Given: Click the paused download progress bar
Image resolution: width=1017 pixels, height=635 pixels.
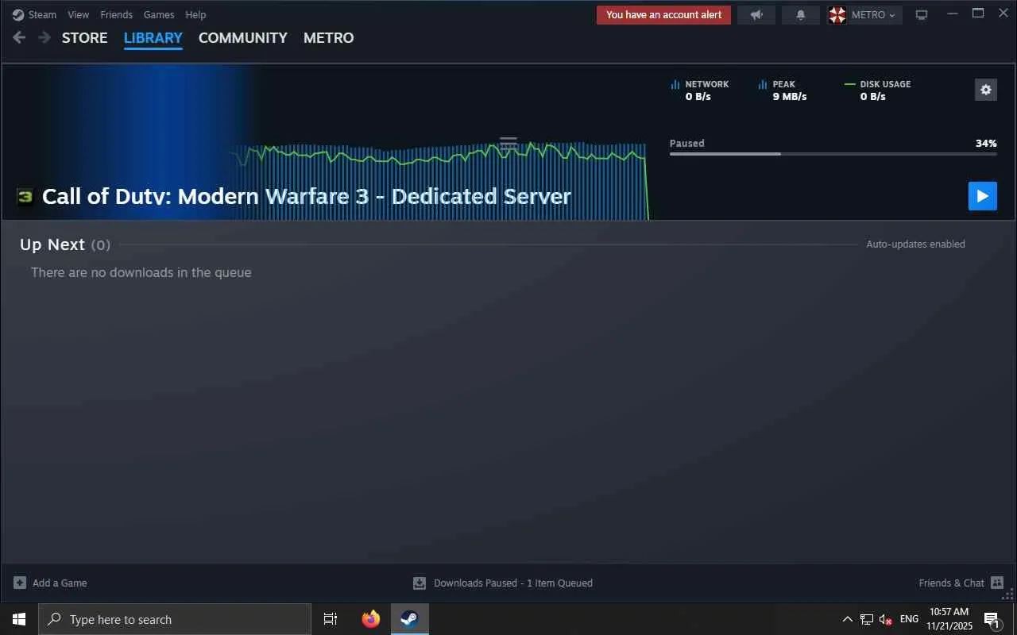Looking at the screenshot, I should click(x=833, y=154).
